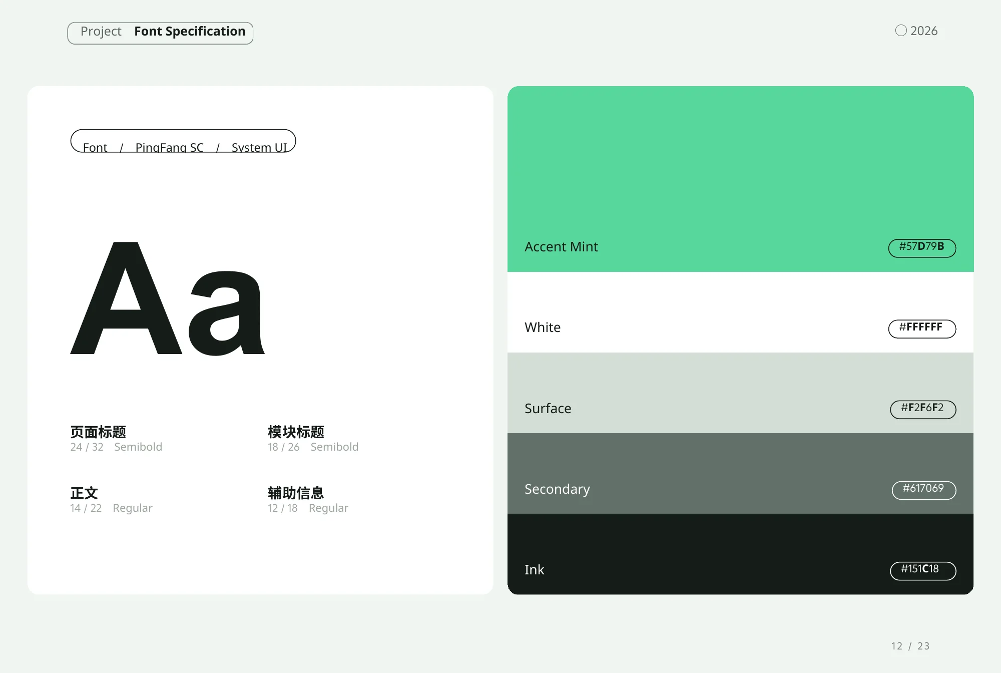Click the 12 / 18 Regular spec text

pyautogui.click(x=308, y=508)
